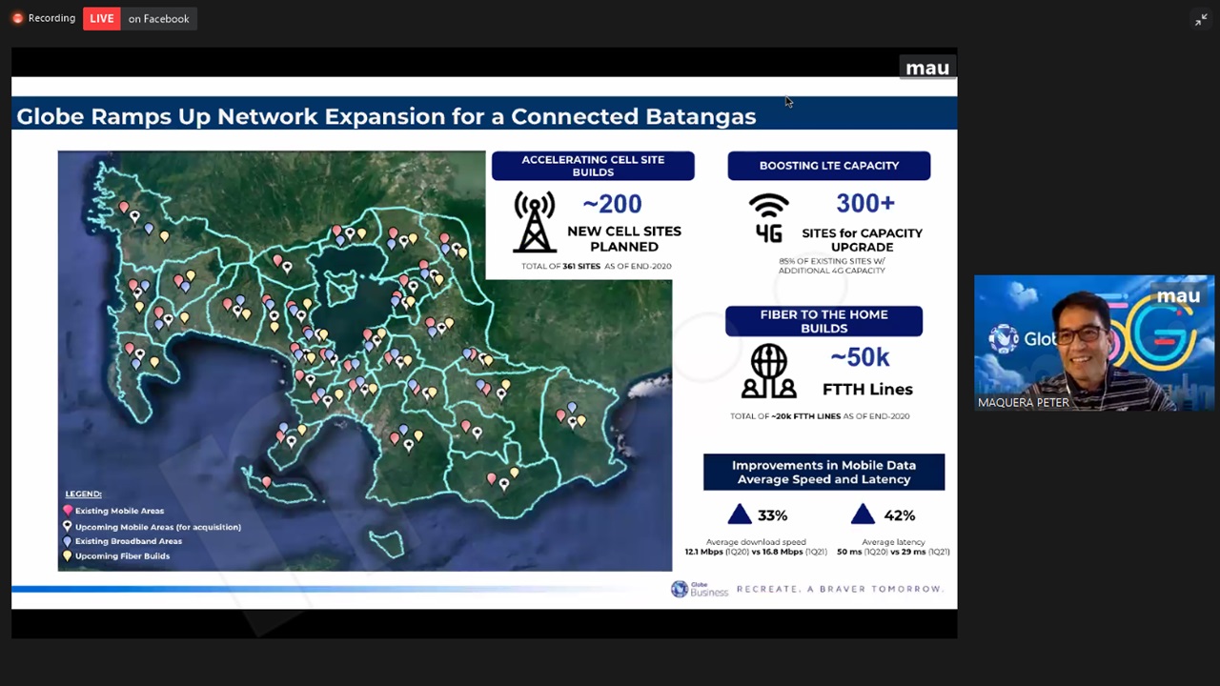Screen dimensions: 1220x686
Task: Click the white Upcoming Mobile Areas legend pin
Action: (x=68, y=526)
